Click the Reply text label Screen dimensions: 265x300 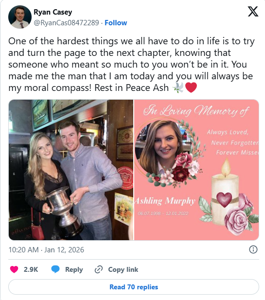74,269
